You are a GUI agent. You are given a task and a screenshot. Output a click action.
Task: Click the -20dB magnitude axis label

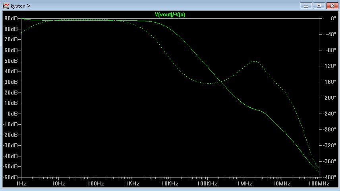pyautogui.click(x=10, y=135)
